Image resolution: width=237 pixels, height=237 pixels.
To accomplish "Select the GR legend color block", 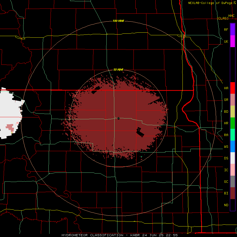I will [233, 100].
